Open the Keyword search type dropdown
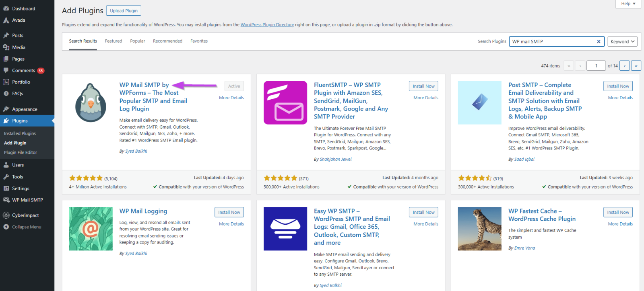 [622, 41]
